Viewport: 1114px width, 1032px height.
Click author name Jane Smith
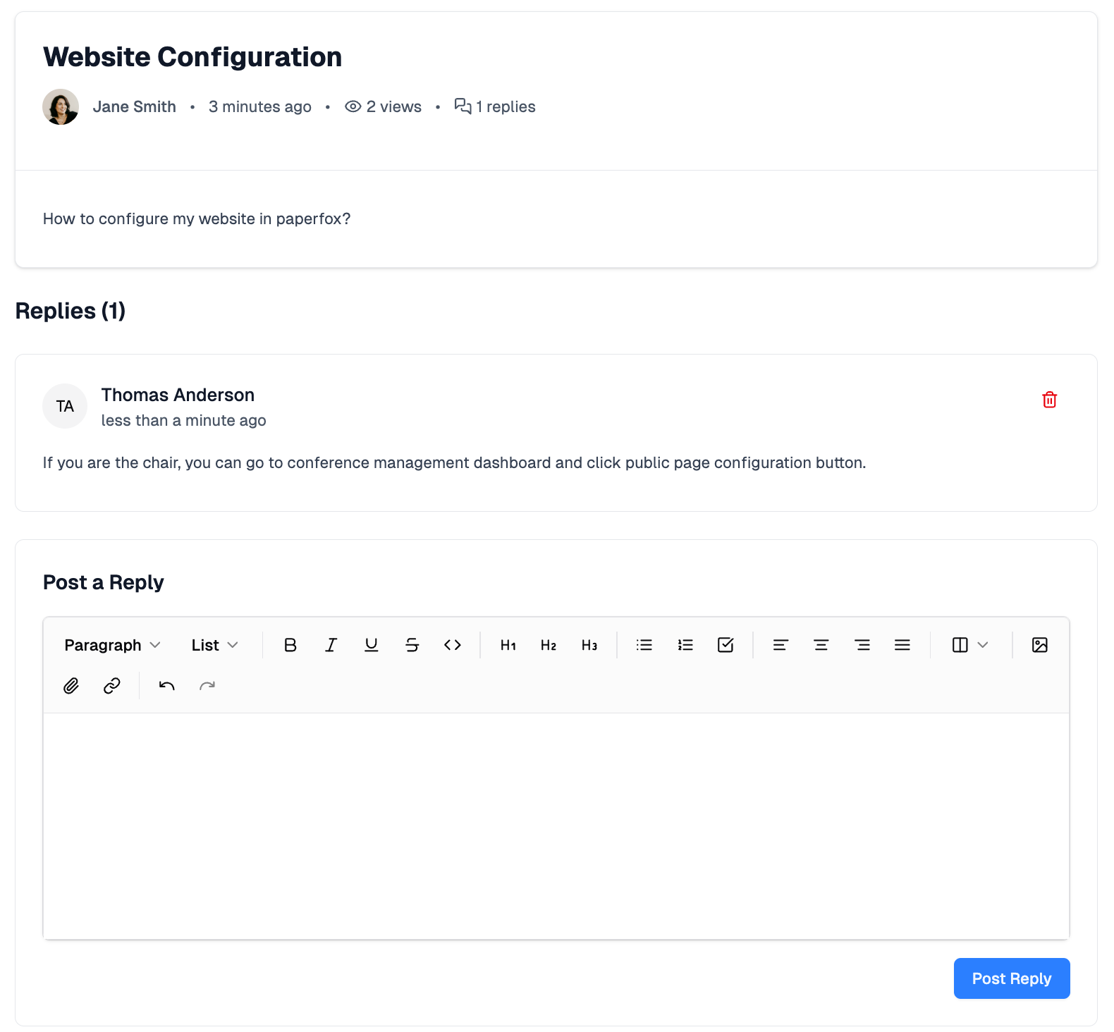[134, 106]
